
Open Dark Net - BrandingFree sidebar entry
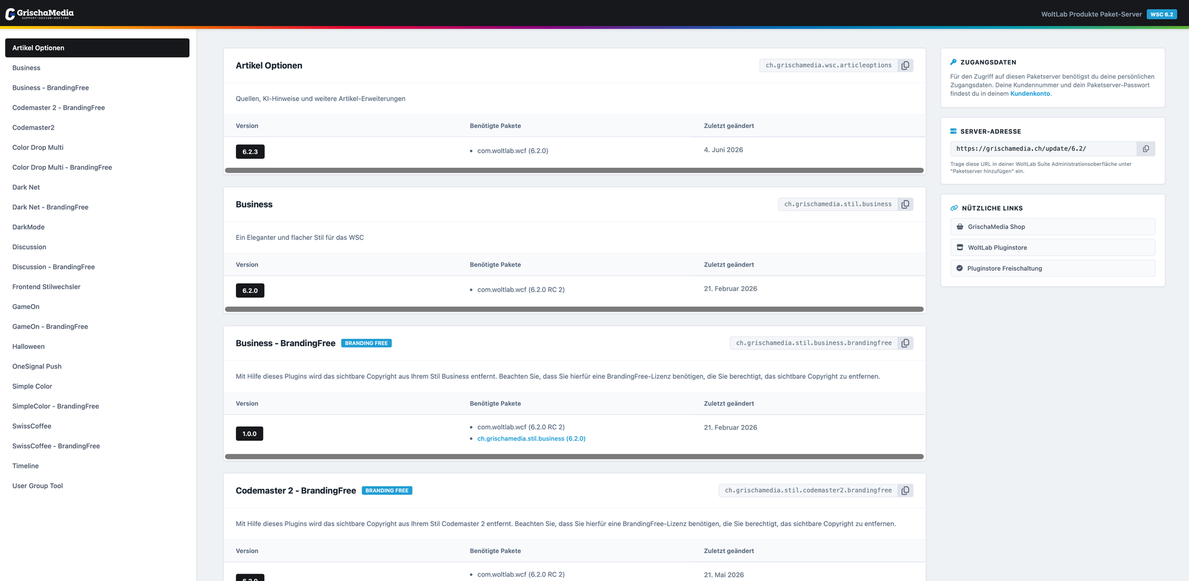97,207
